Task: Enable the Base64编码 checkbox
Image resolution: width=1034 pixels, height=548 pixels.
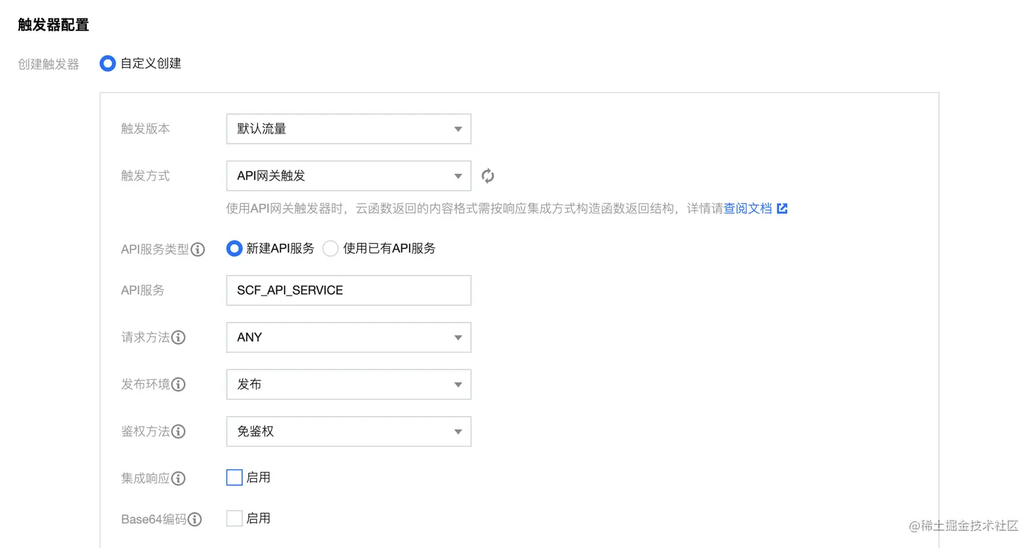Action: click(235, 518)
